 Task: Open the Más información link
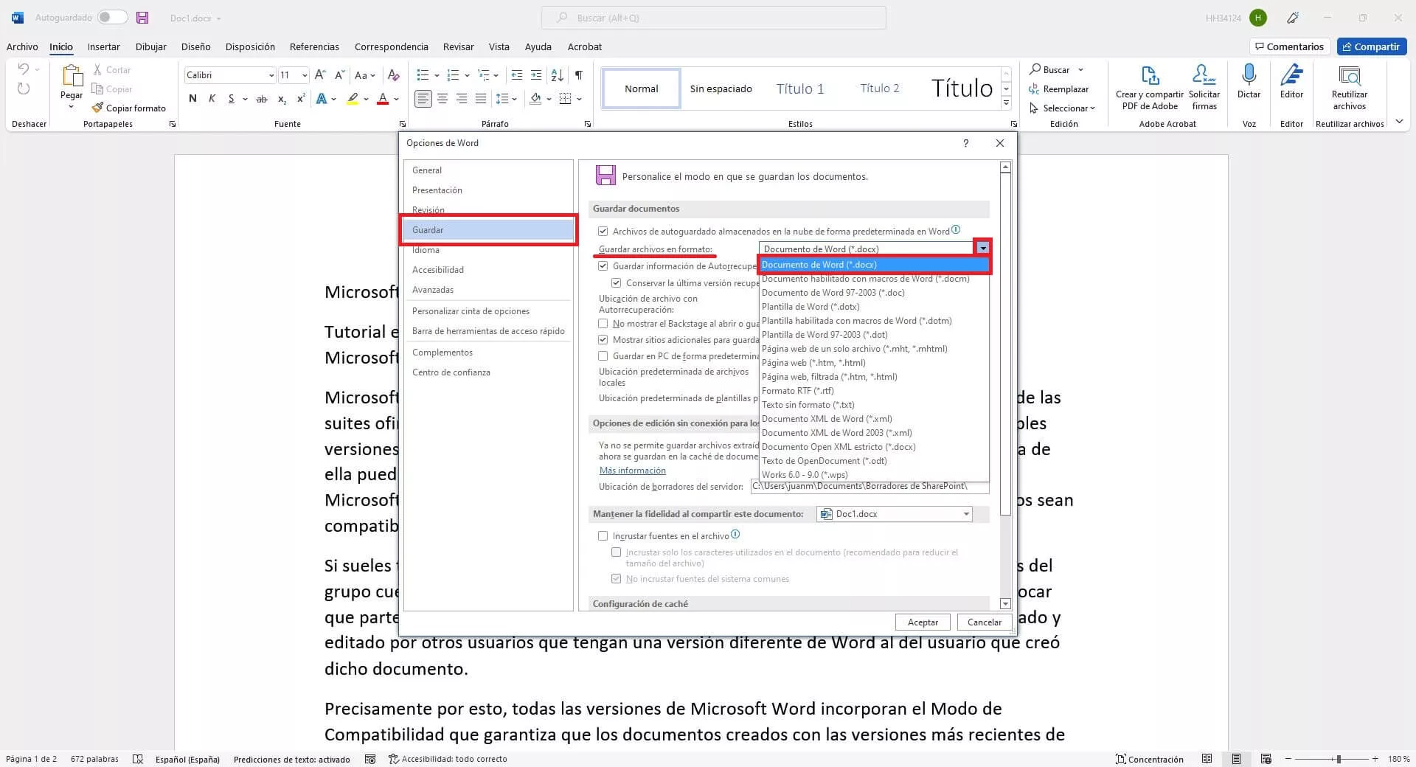632,471
